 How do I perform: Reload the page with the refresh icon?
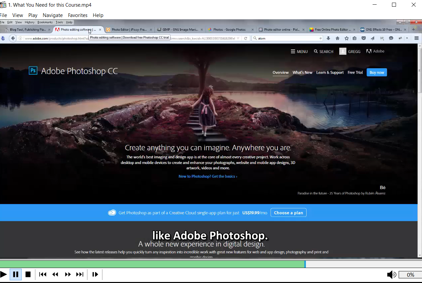246,38
